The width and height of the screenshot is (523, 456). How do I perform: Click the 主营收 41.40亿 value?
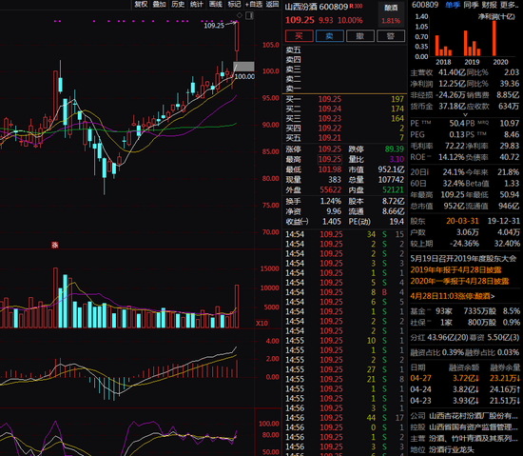[x=452, y=72]
